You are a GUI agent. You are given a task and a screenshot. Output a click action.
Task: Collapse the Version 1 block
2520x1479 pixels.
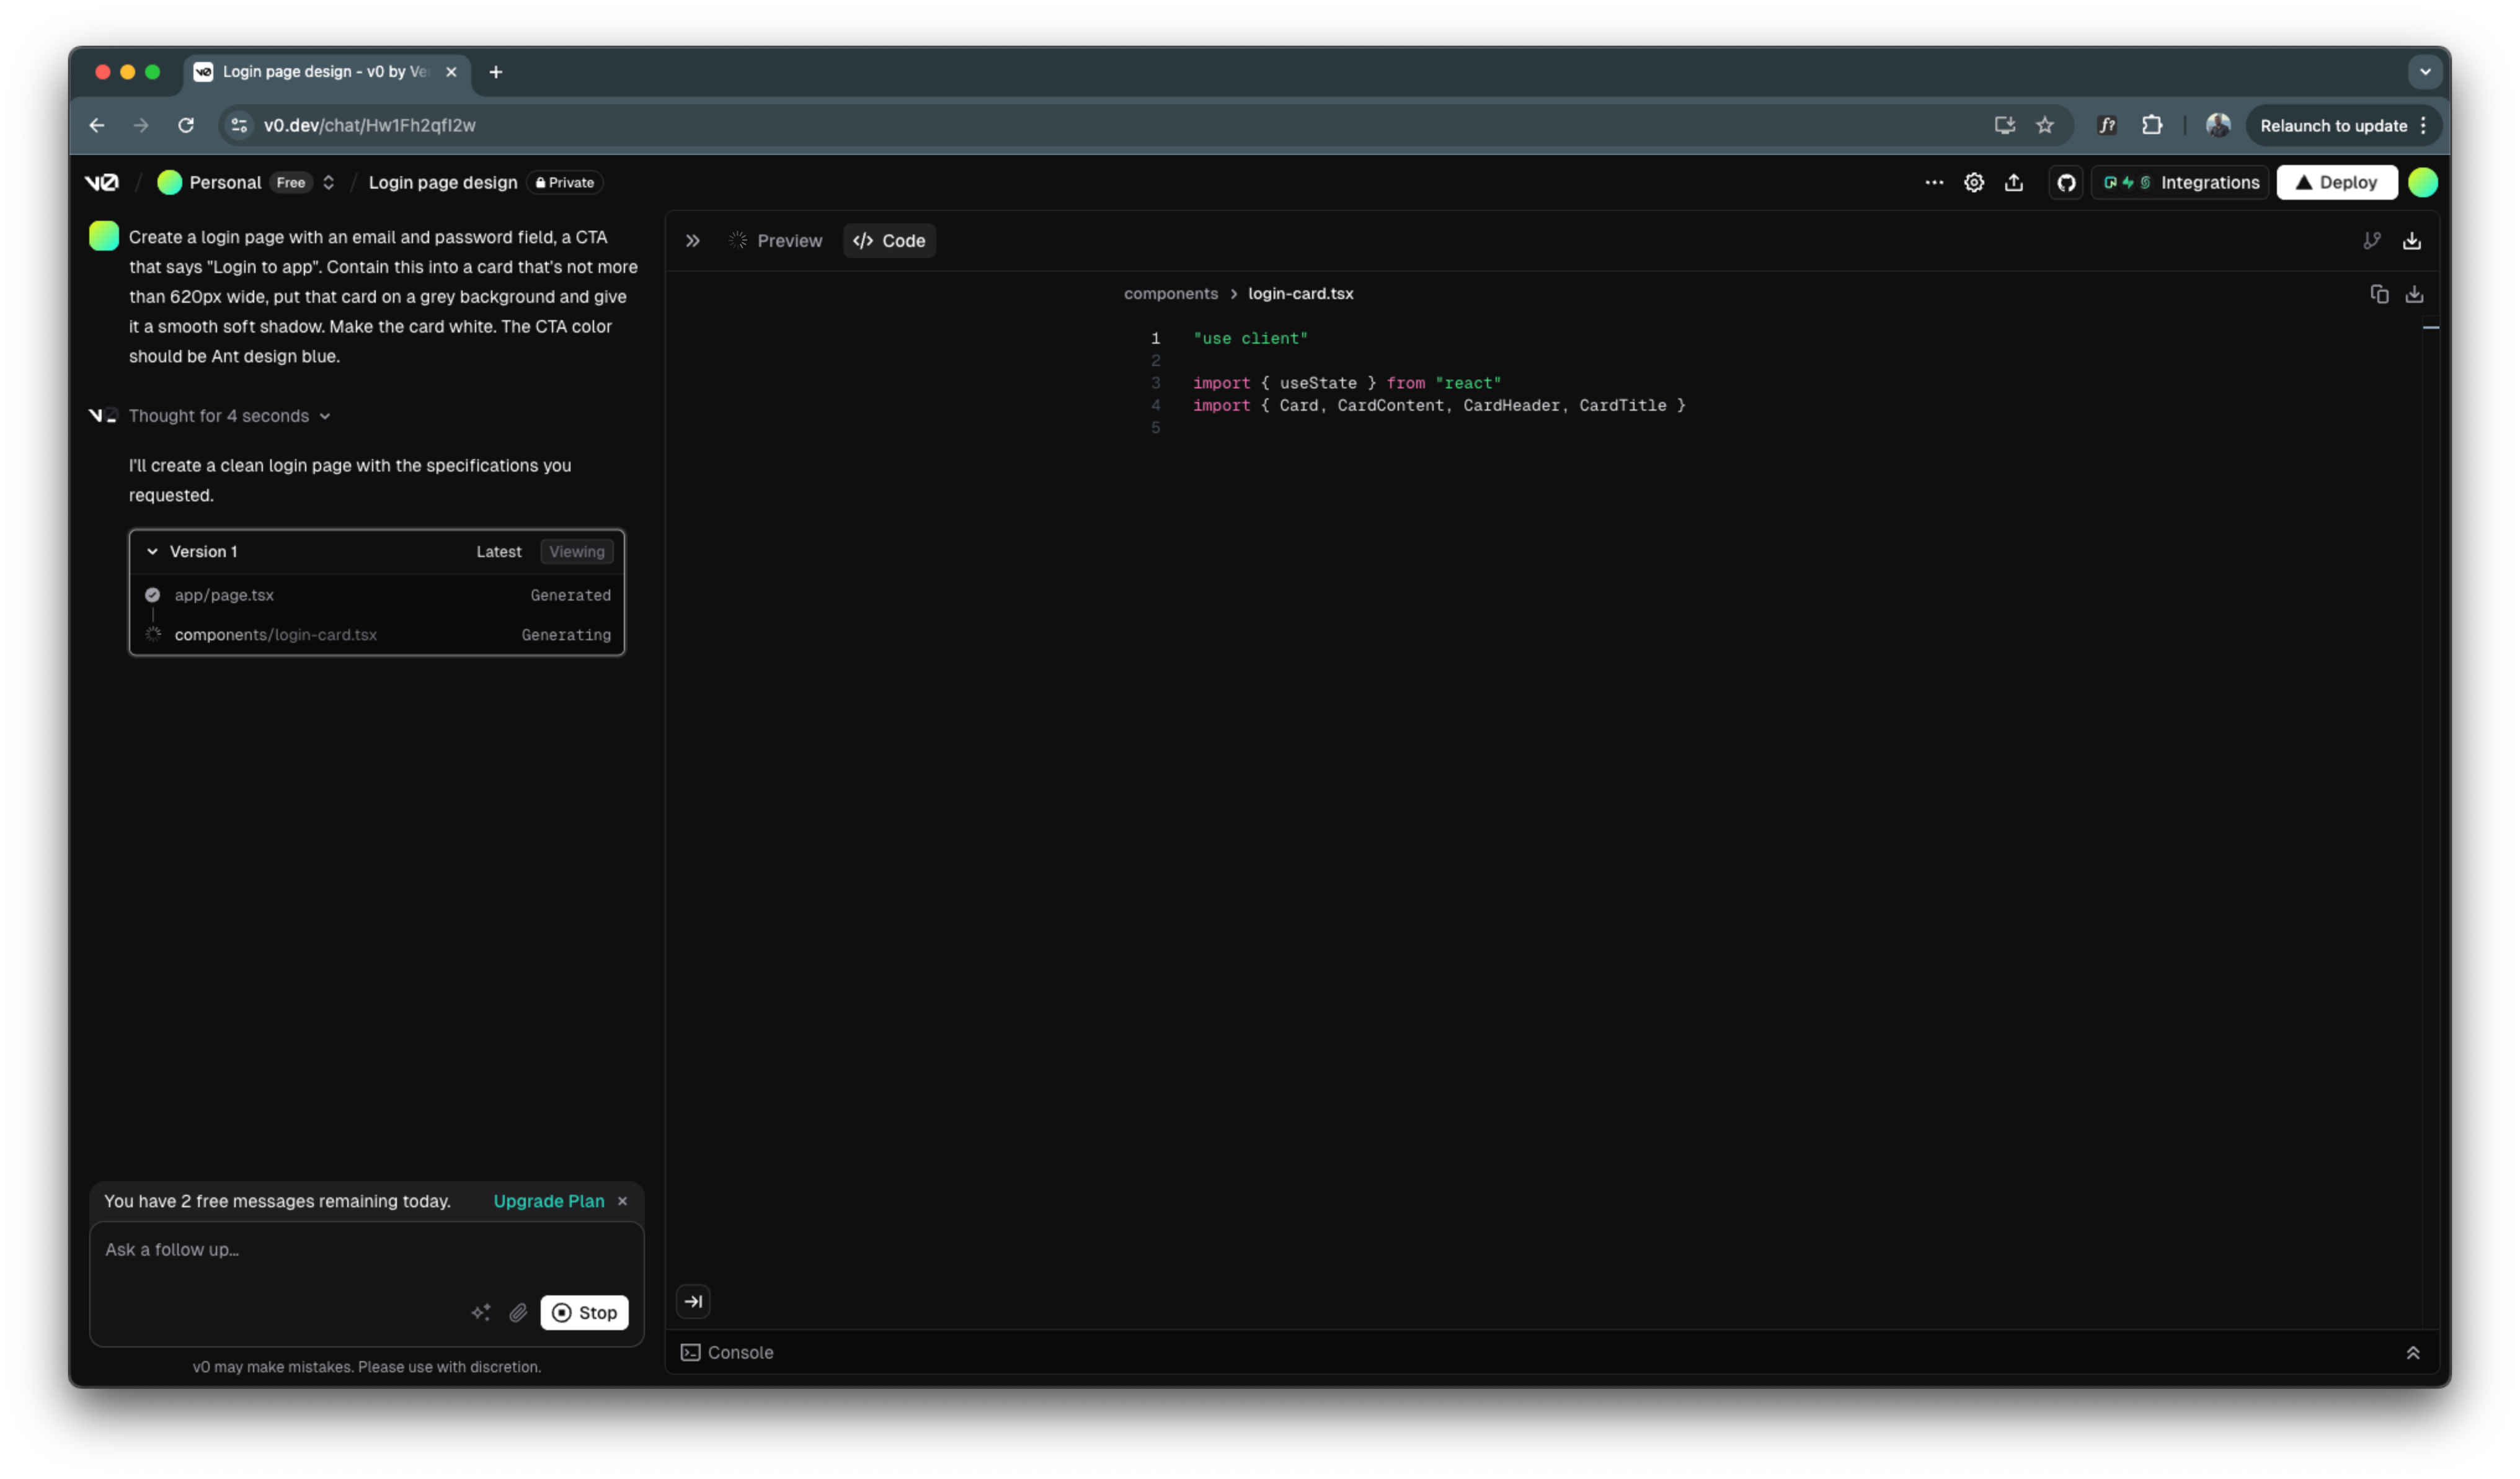[x=152, y=552]
